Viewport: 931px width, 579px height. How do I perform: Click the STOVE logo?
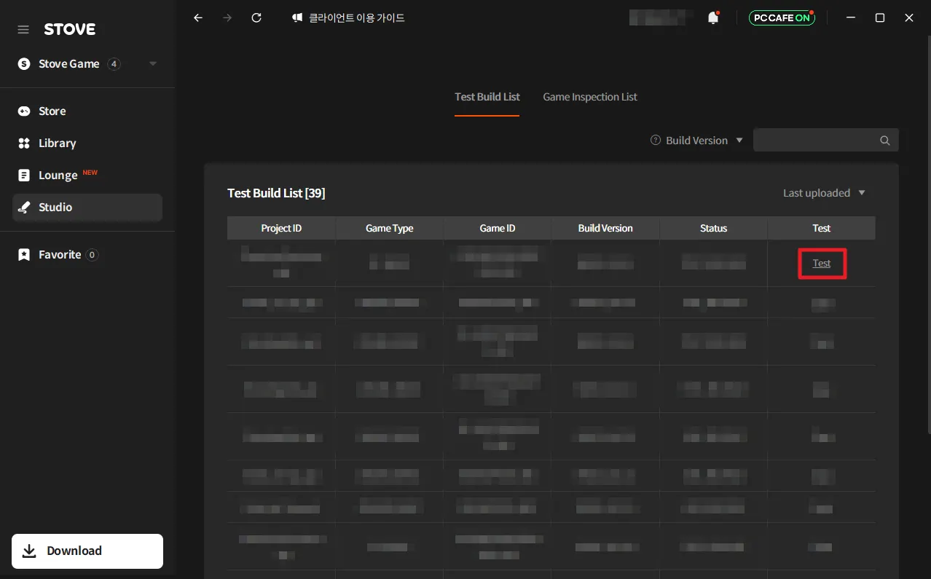click(70, 29)
